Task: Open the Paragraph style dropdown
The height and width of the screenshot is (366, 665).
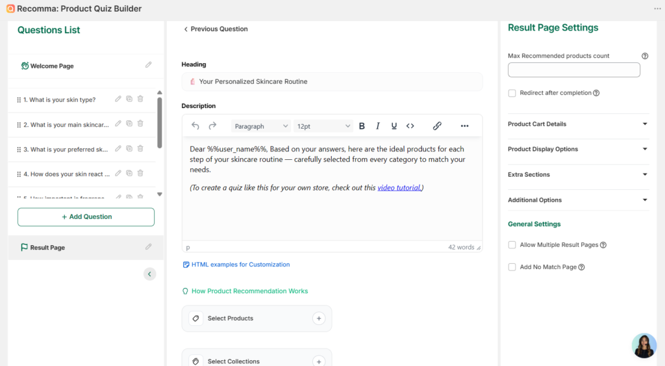Action: tap(260, 126)
